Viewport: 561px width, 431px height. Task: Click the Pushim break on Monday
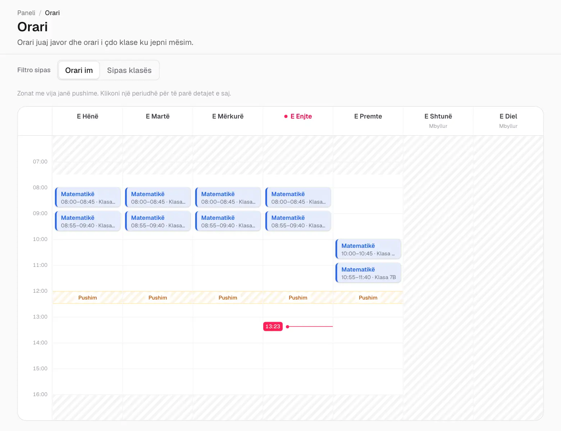pos(88,297)
